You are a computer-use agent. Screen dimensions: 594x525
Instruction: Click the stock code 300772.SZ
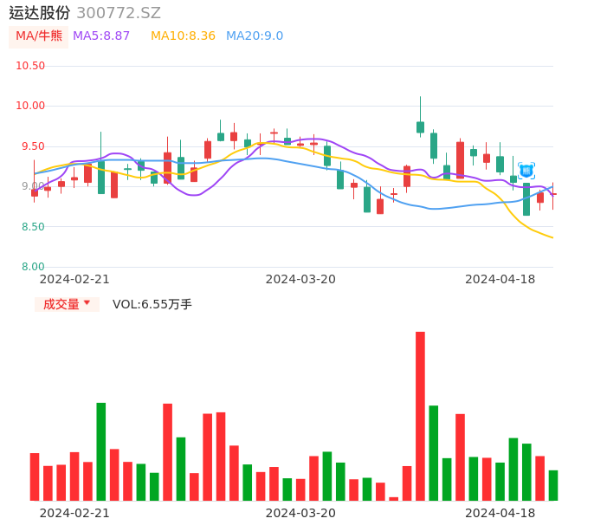click(x=119, y=13)
